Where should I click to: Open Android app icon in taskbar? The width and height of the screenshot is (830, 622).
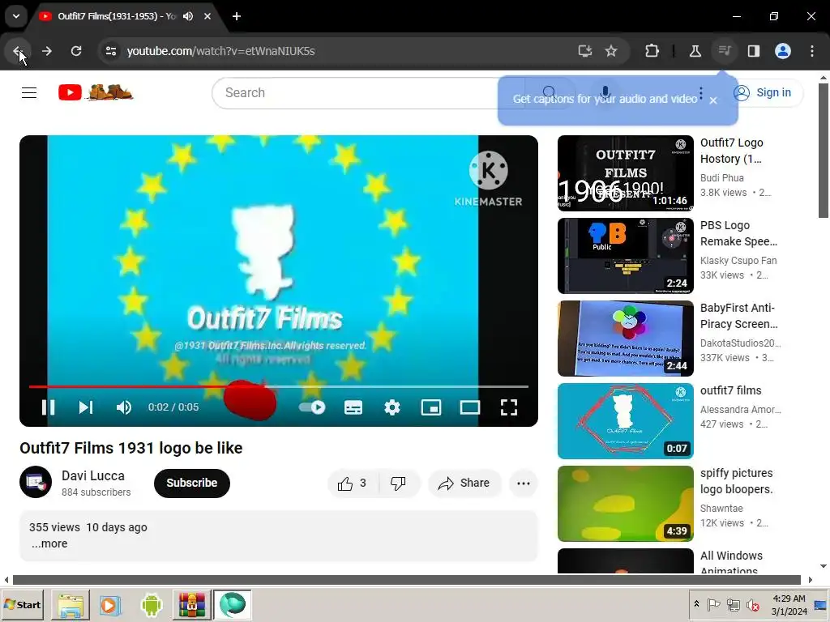(152, 604)
